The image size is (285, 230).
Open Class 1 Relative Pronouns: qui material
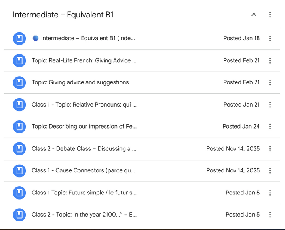click(84, 105)
